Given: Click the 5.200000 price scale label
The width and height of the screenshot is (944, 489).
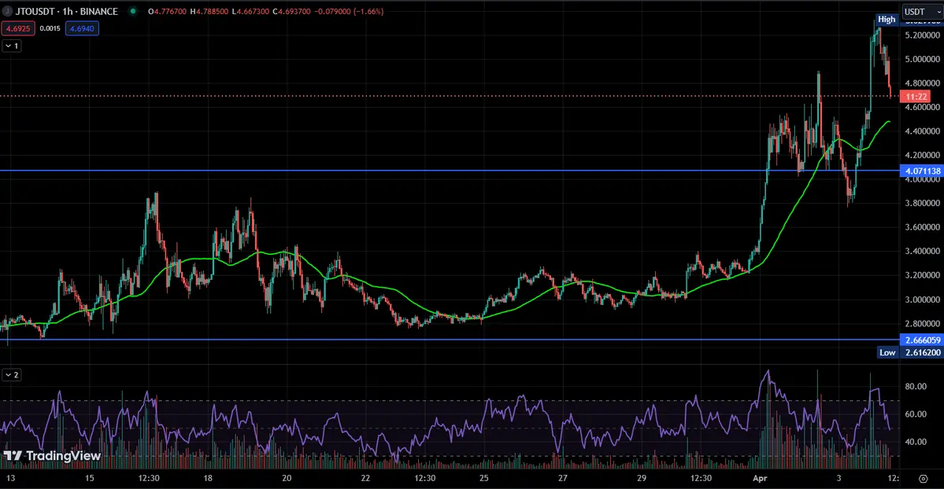Looking at the screenshot, I should pos(922,35).
